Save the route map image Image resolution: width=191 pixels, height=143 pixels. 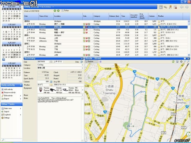coord(177,62)
